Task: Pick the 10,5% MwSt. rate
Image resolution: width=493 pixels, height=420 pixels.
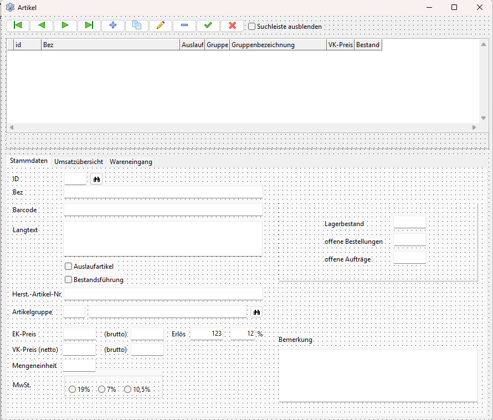Action: [x=127, y=390]
